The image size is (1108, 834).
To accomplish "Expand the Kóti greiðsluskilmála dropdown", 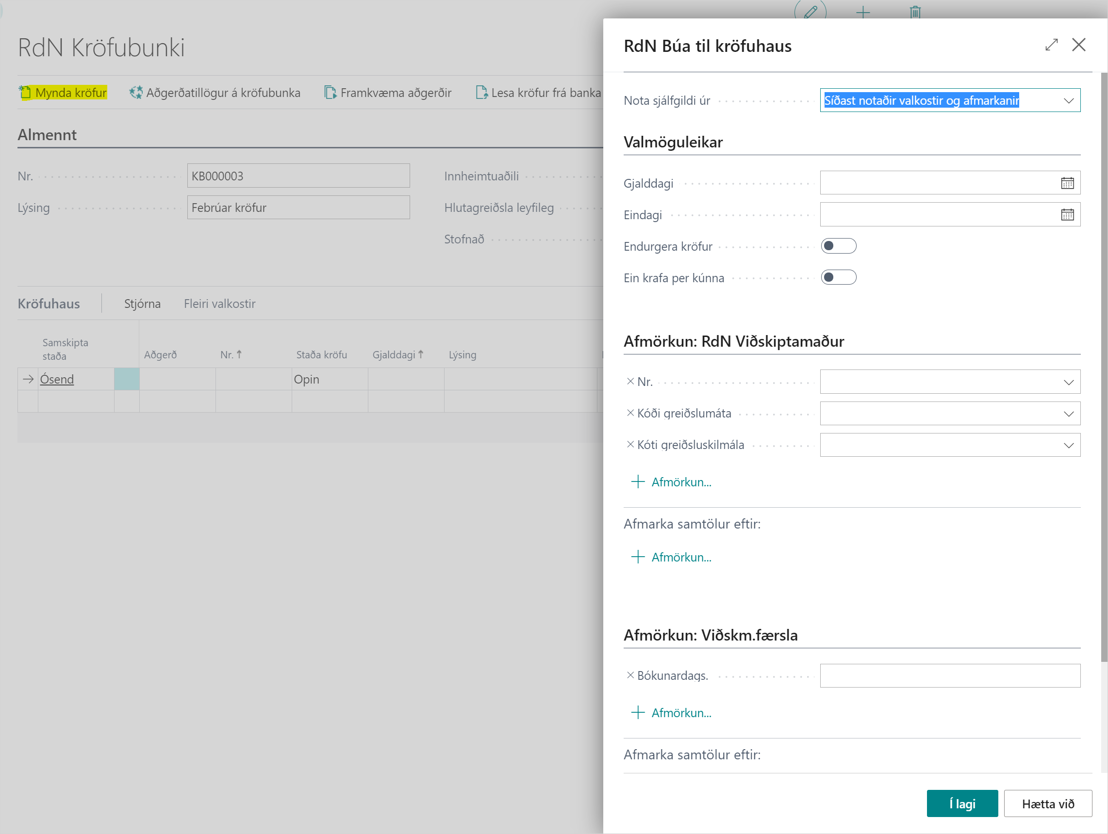I will point(1068,445).
